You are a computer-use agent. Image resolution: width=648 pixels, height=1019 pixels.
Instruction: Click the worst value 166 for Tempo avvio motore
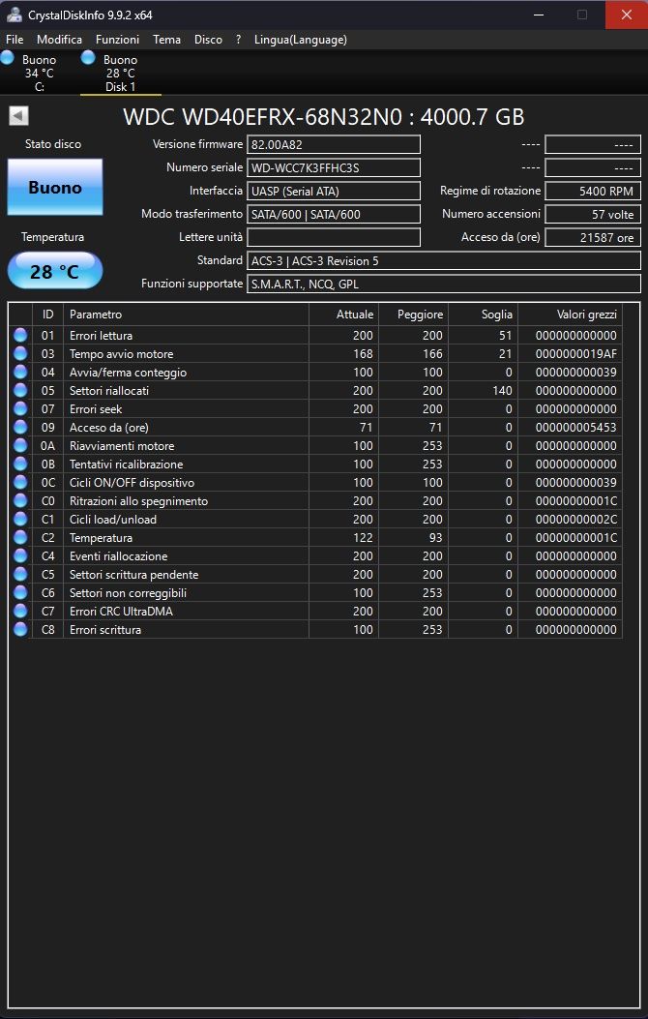(432, 353)
